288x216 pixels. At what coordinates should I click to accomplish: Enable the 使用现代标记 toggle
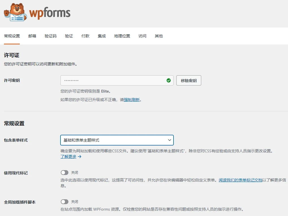(x=64, y=172)
